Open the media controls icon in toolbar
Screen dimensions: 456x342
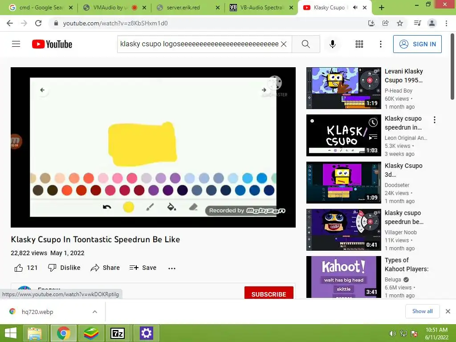417,23
